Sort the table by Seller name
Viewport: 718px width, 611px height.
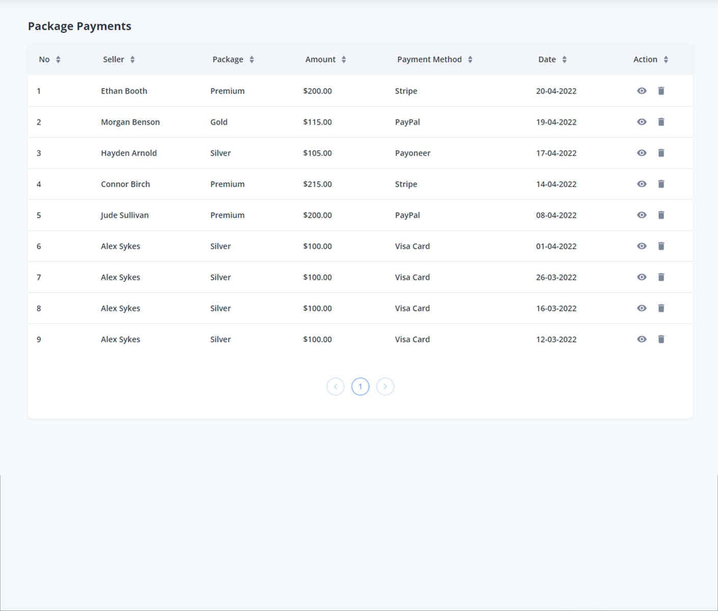pos(132,59)
